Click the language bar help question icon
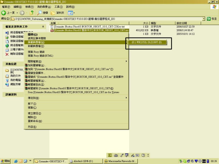The image size is (219, 164). [143, 155]
